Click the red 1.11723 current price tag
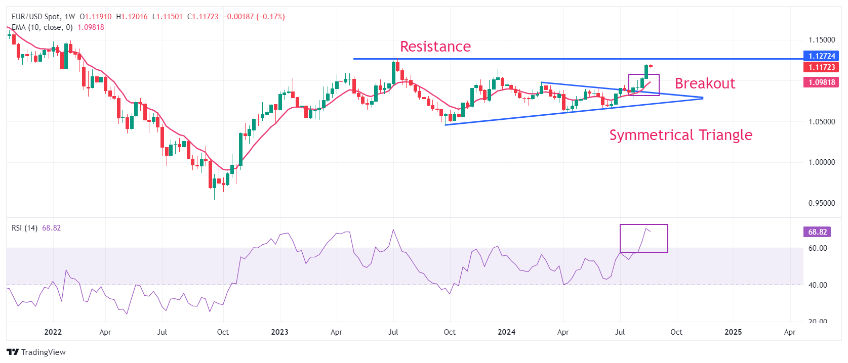848x363 pixels. [x=821, y=67]
